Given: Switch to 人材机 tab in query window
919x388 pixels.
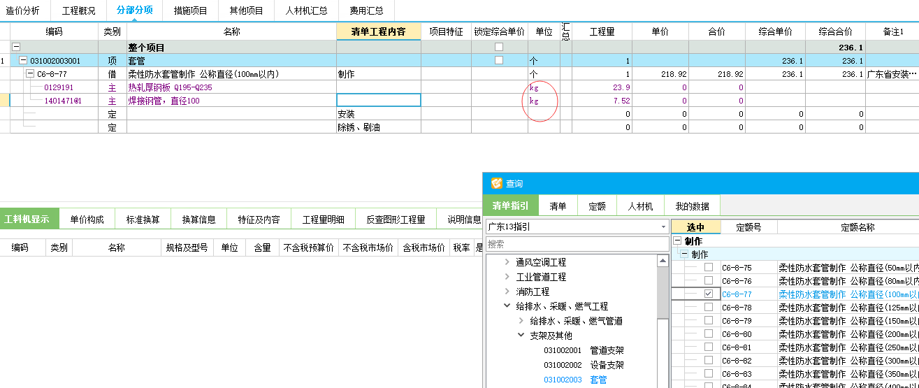Looking at the screenshot, I should click(x=640, y=206).
